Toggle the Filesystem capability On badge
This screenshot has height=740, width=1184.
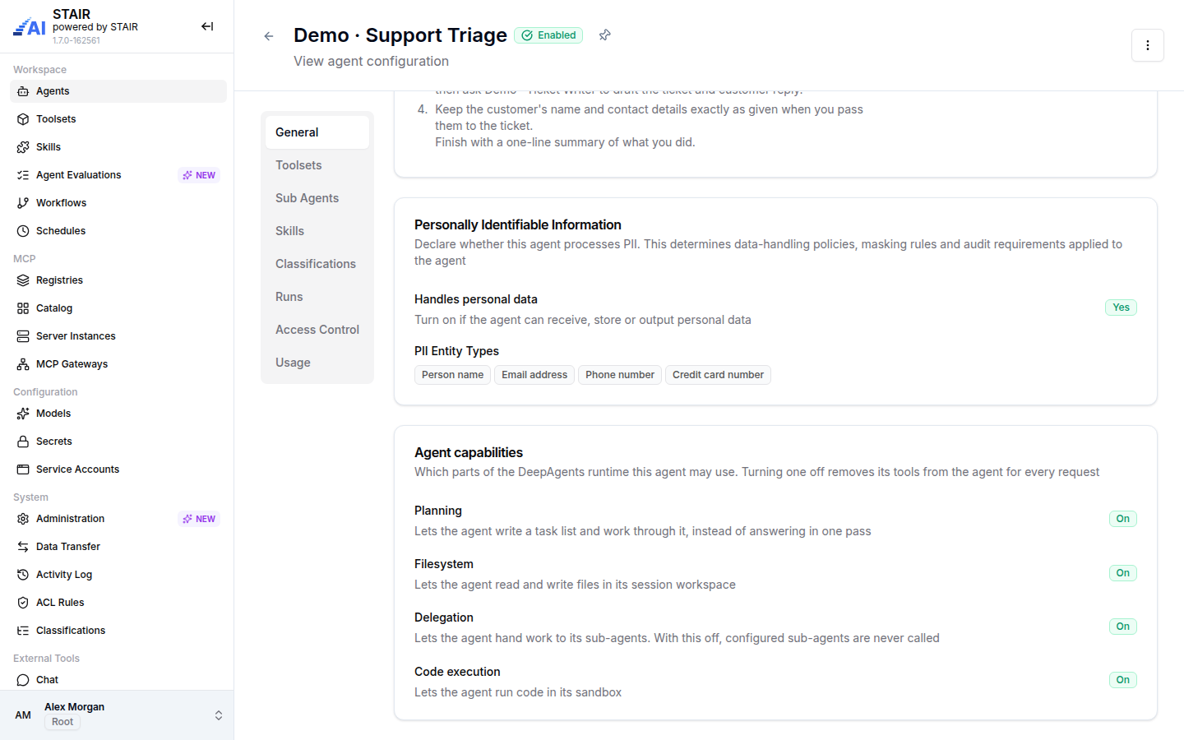coord(1122,573)
